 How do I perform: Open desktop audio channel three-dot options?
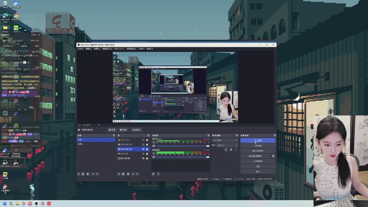click(x=154, y=153)
